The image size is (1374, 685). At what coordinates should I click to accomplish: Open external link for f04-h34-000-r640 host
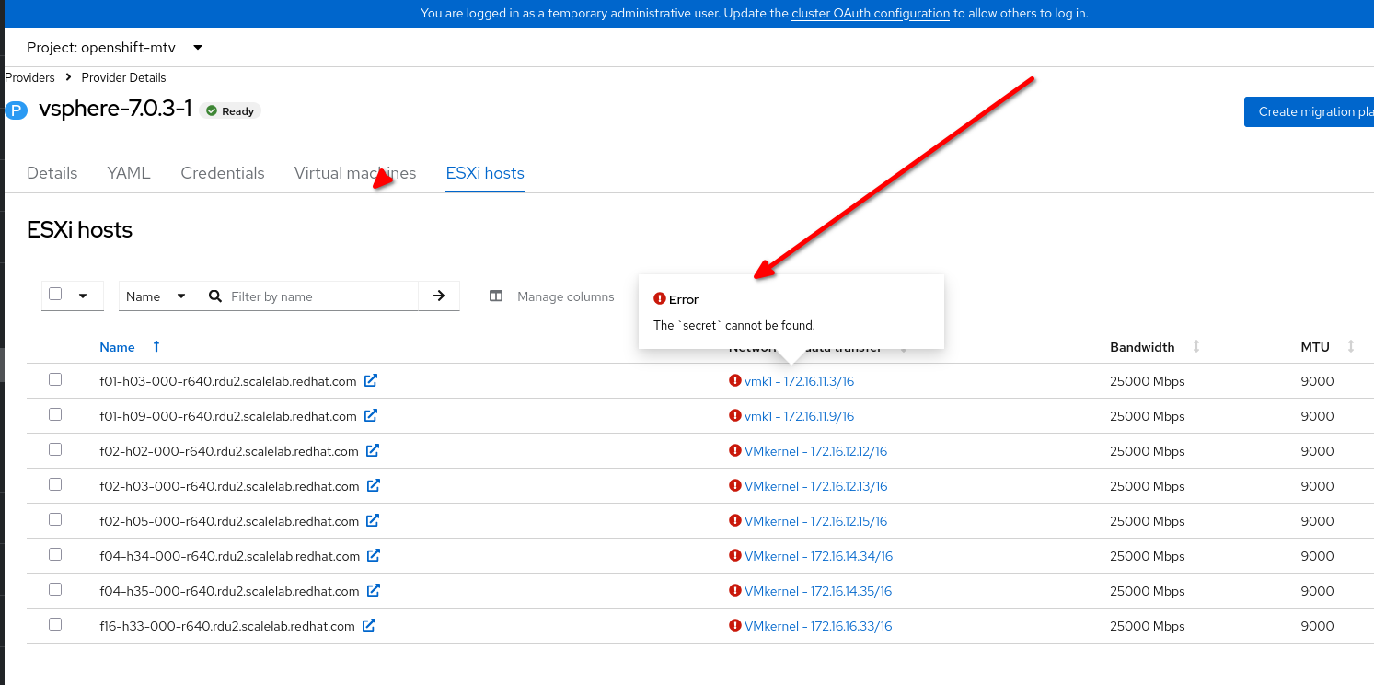point(374,555)
